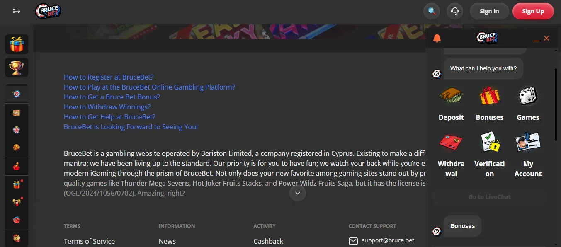Open the BruceBet logo in the header
This screenshot has width=561, height=247.
pyautogui.click(x=48, y=11)
